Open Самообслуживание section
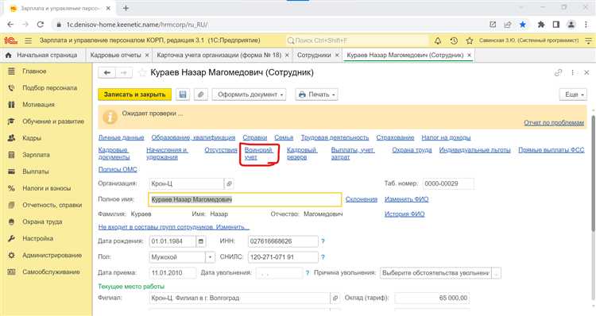 point(51,272)
